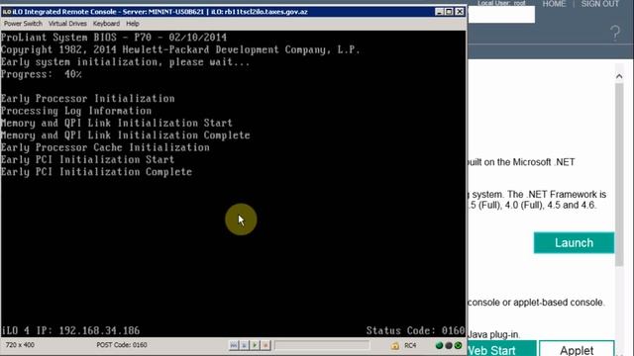Open the Virtual Drives menu
The height and width of the screenshot is (356, 634).
(x=67, y=24)
